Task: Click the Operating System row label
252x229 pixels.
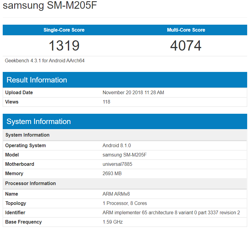Action: coord(25,145)
